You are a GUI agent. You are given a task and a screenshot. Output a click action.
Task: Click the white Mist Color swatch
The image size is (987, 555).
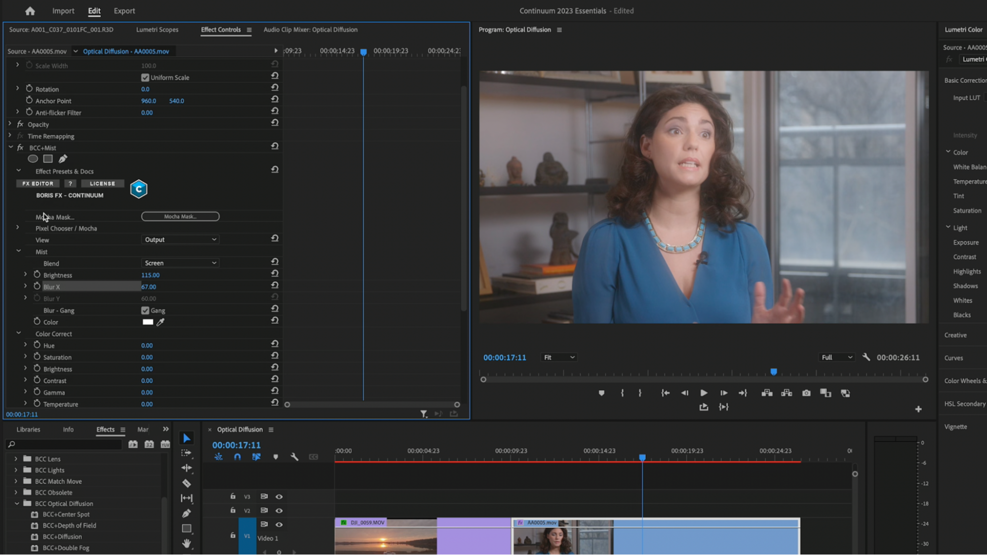coord(148,322)
